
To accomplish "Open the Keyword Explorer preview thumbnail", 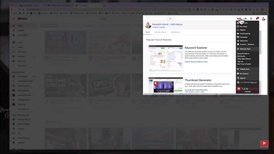I will pos(166,58).
